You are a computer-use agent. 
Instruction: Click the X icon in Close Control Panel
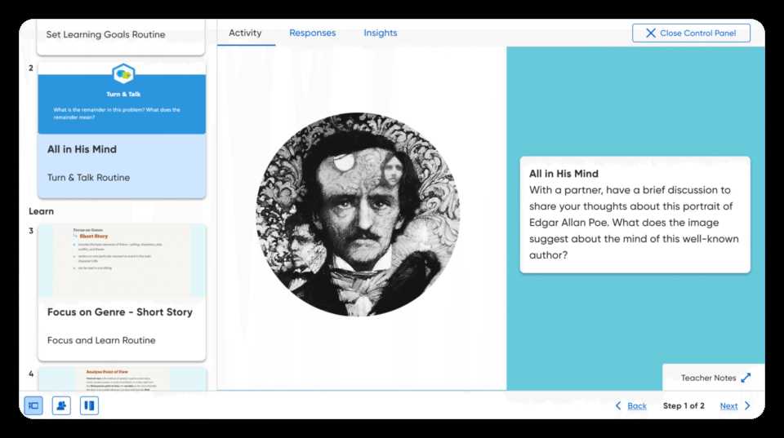point(651,33)
